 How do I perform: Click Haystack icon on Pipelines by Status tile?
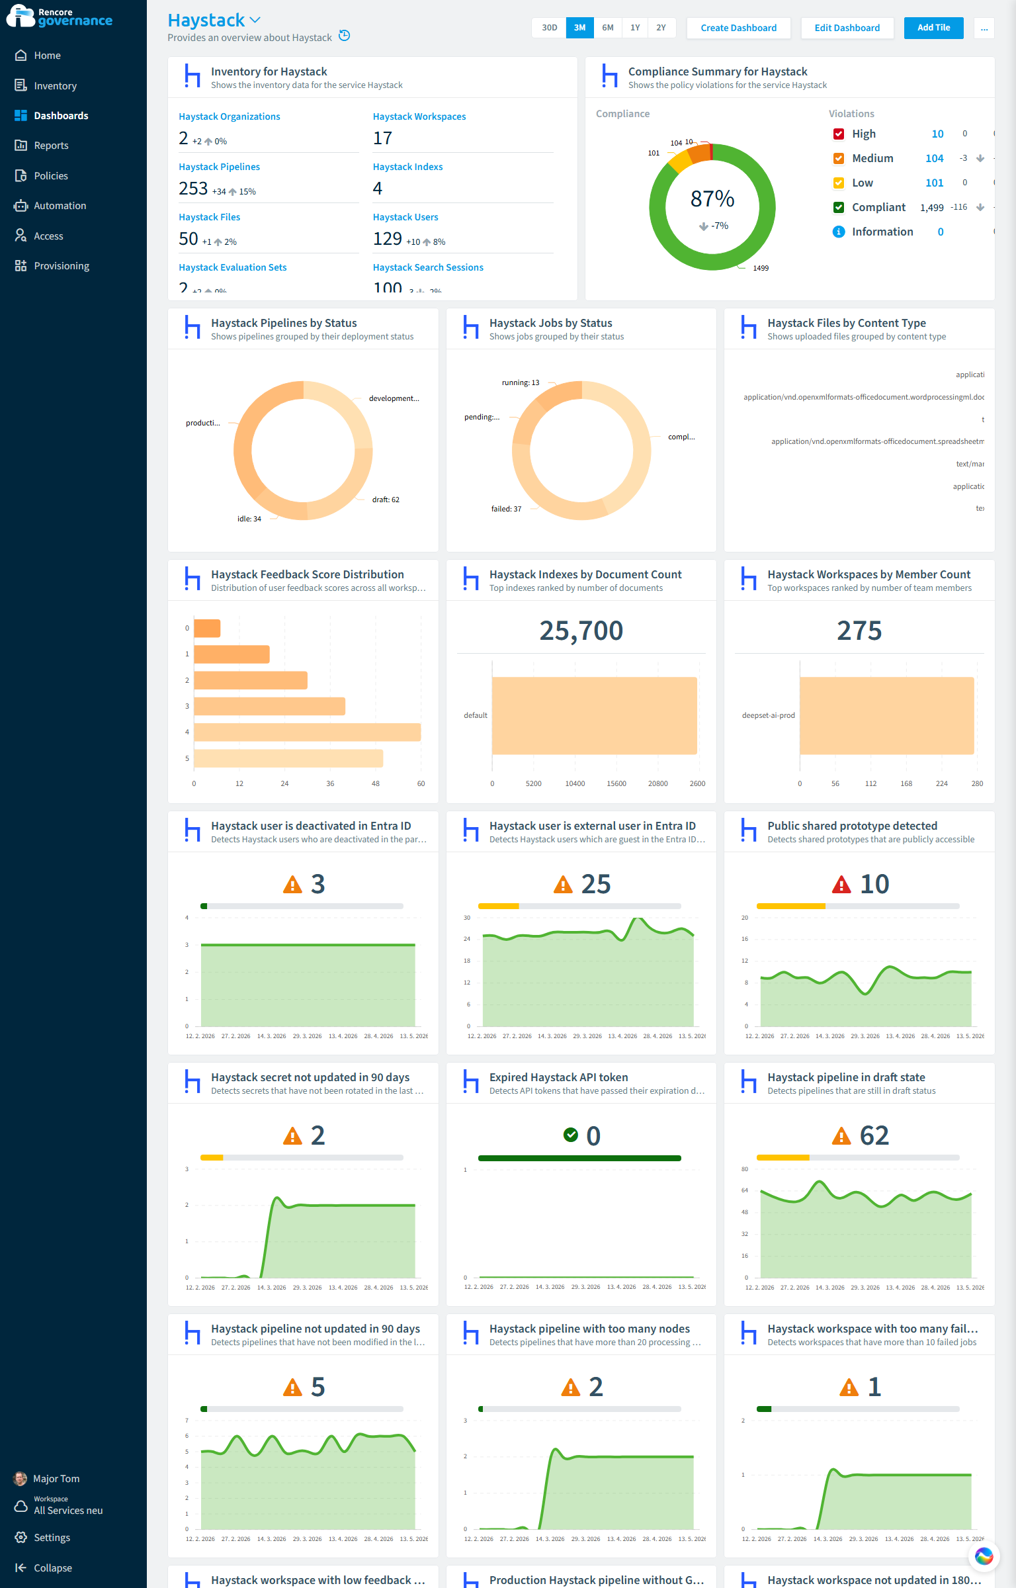192,328
